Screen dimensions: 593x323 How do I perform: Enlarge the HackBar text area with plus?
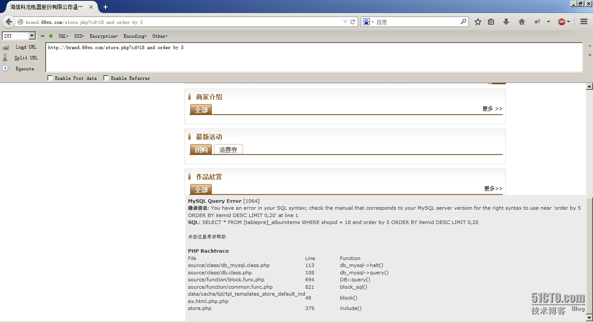coord(590,55)
